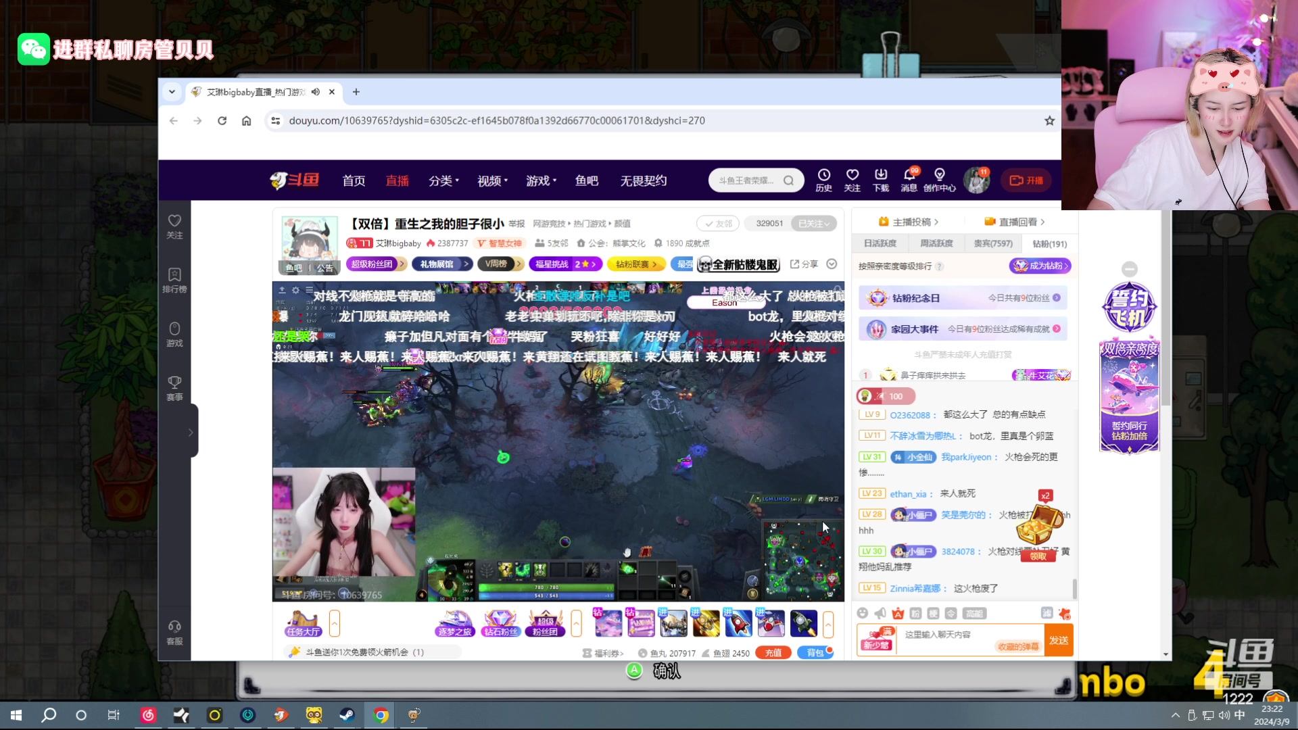Click the megaphone icon in chat toolbar
Screen dimensions: 1298x730
[880, 613]
